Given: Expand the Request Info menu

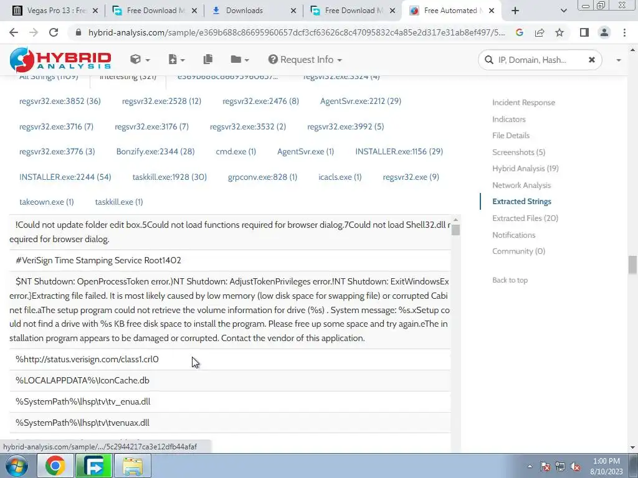Looking at the screenshot, I should pos(305,60).
